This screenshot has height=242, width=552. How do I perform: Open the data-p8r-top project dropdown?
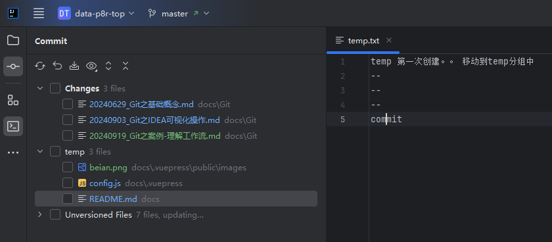(96, 13)
